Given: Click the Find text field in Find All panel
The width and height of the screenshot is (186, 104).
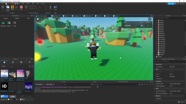Looking at the screenshot, I should pyautogui.click(x=119, y=84).
